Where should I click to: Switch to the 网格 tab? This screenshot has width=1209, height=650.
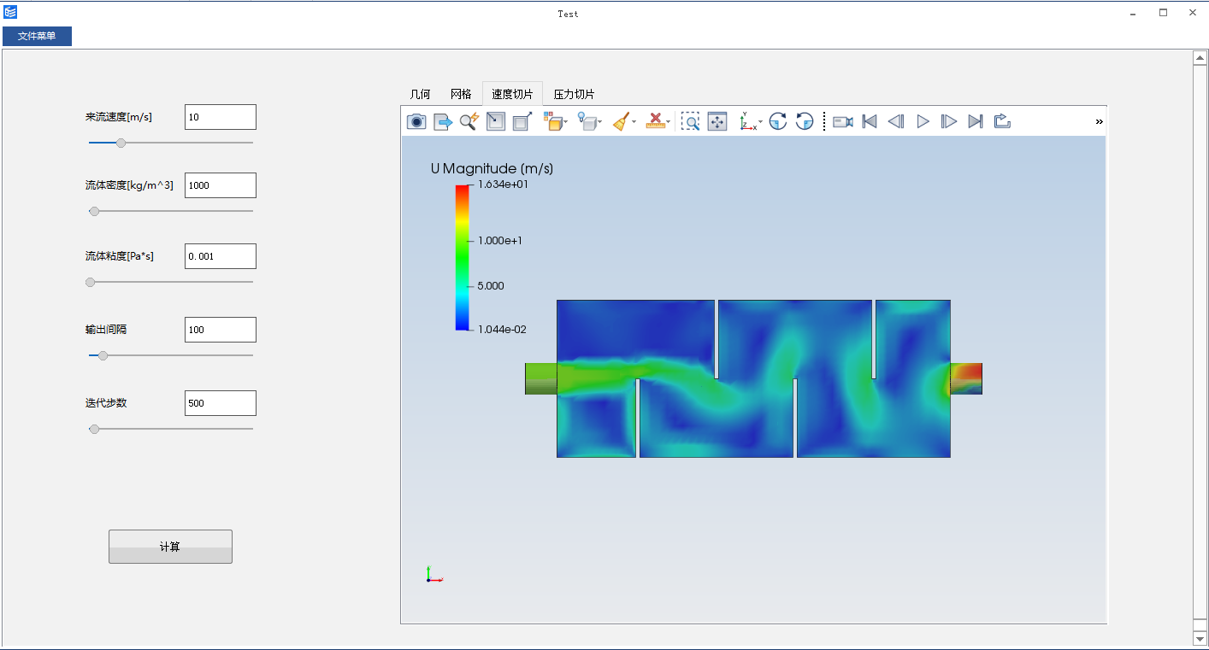click(x=461, y=94)
